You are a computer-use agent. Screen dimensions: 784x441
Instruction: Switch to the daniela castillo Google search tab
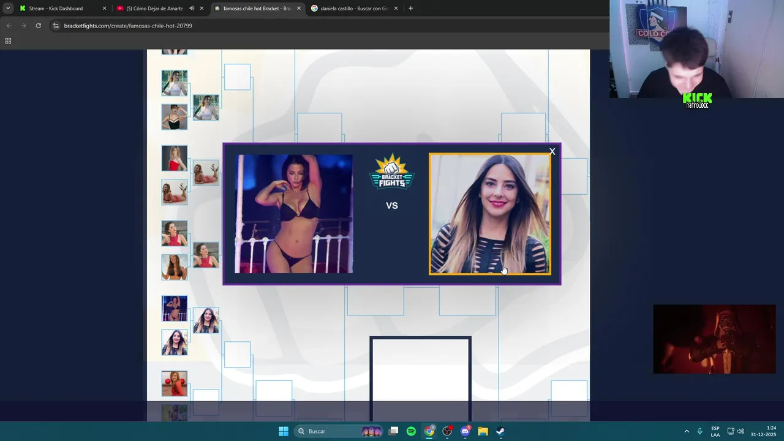coord(354,9)
